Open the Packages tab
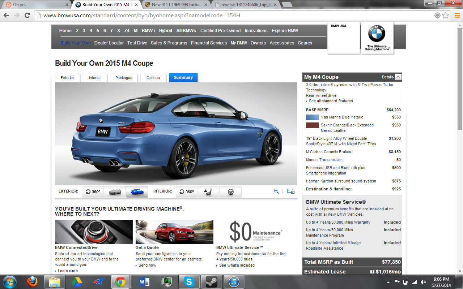 pos(124,78)
